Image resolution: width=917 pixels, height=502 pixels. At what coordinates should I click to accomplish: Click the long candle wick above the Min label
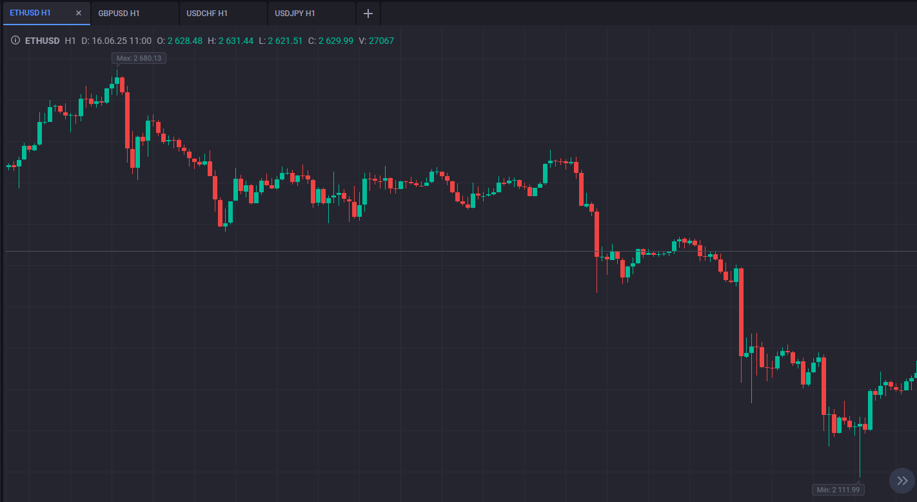pyautogui.click(x=860, y=455)
